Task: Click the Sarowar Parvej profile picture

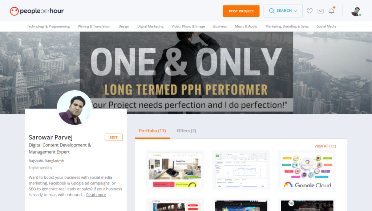Action: click(74, 108)
